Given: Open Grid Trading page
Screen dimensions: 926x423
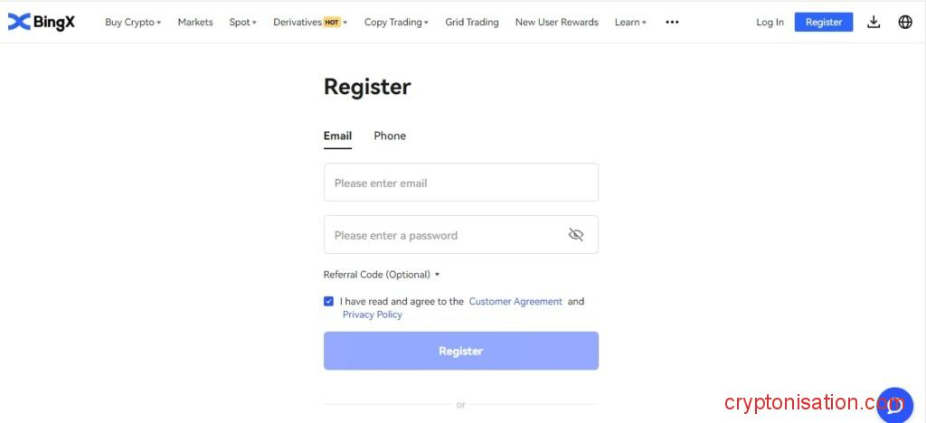Looking at the screenshot, I should tap(472, 22).
